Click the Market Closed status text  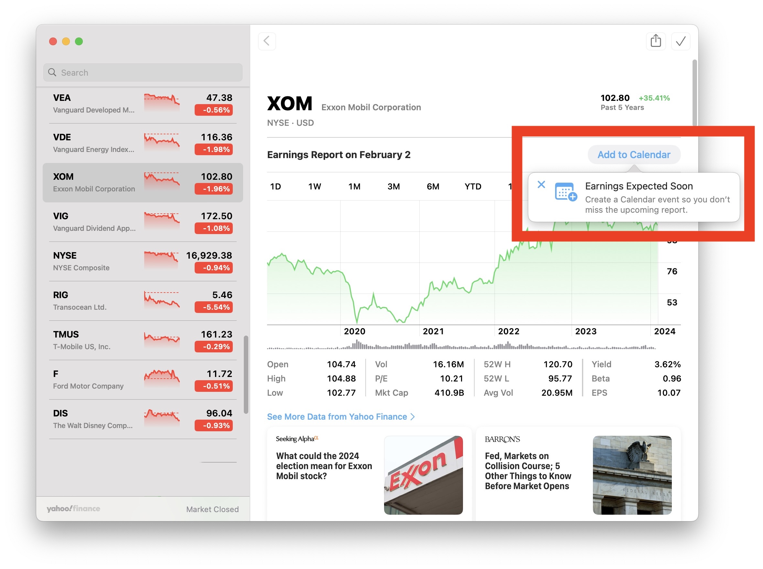212,509
